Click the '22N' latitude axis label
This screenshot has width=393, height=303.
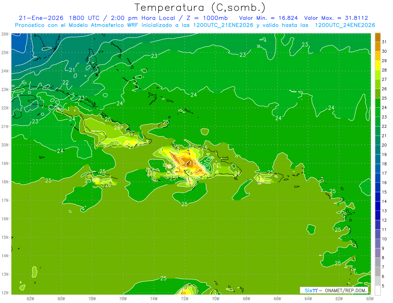5,108
